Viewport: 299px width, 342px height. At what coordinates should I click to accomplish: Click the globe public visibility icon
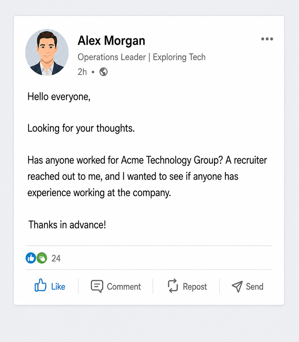[x=103, y=72]
